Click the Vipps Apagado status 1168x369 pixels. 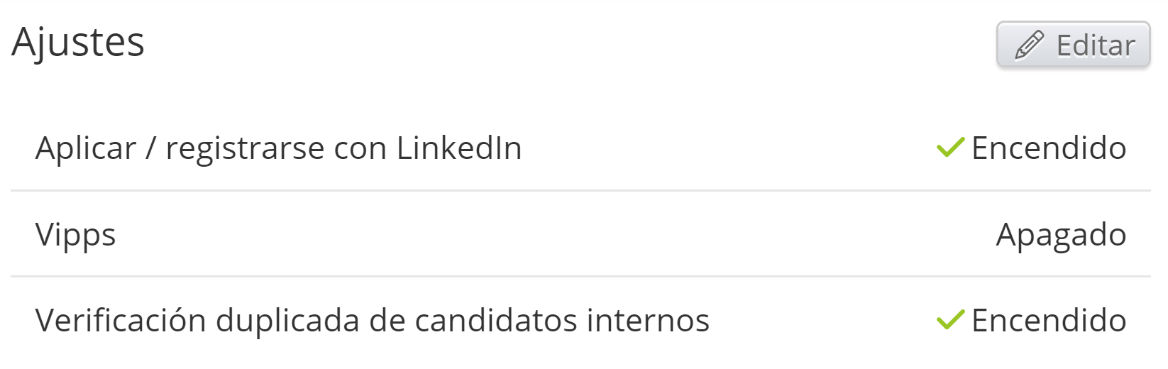coord(1061,235)
